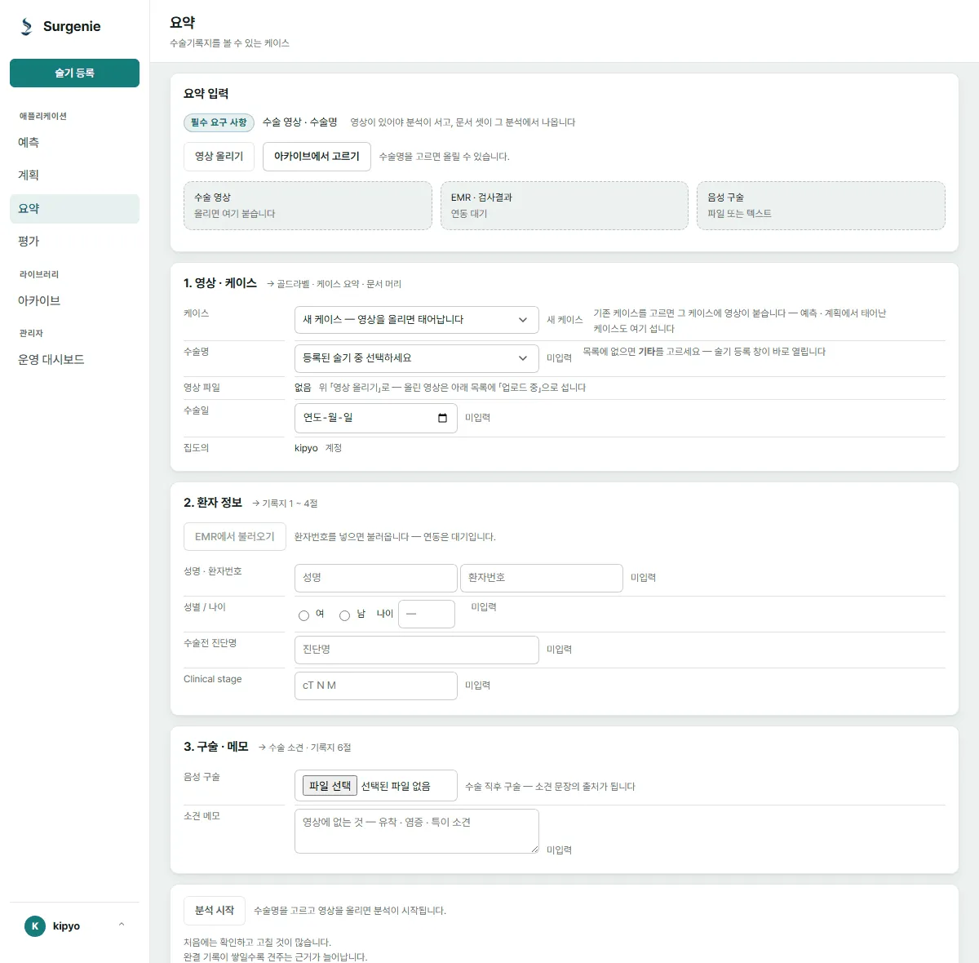Click the 영상 올리기 button
This screenshot has width=979, height=963.
[219, 157]
